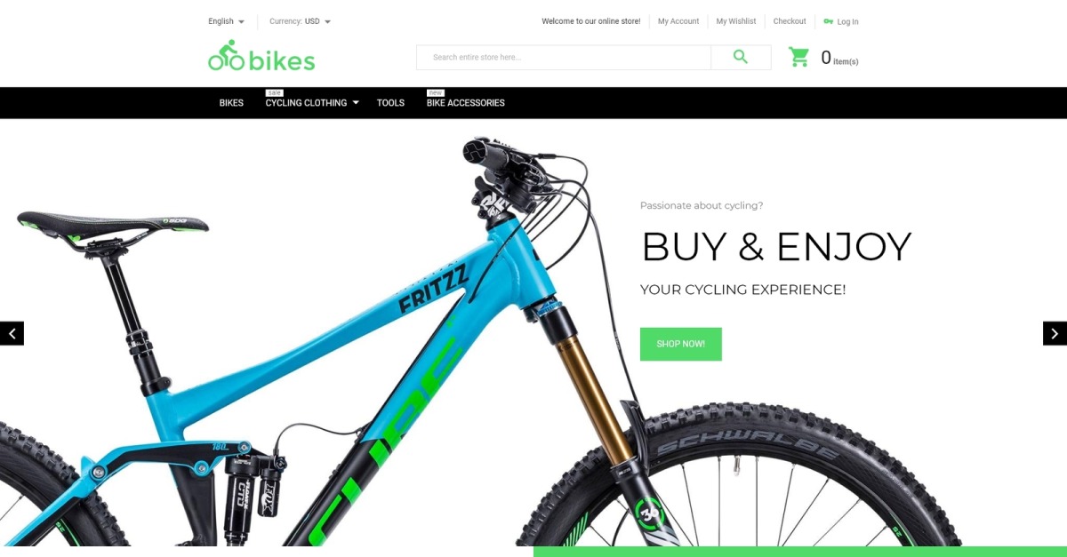Screen dimensions: 1067x557
Task: Open the My Account link
Action: click(678, 21)
